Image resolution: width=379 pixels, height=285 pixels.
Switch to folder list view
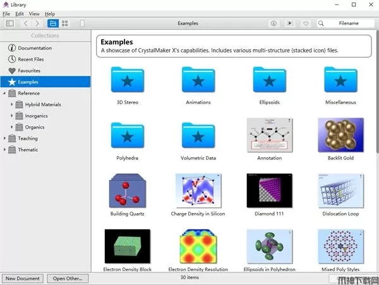(x=52, y=23)
